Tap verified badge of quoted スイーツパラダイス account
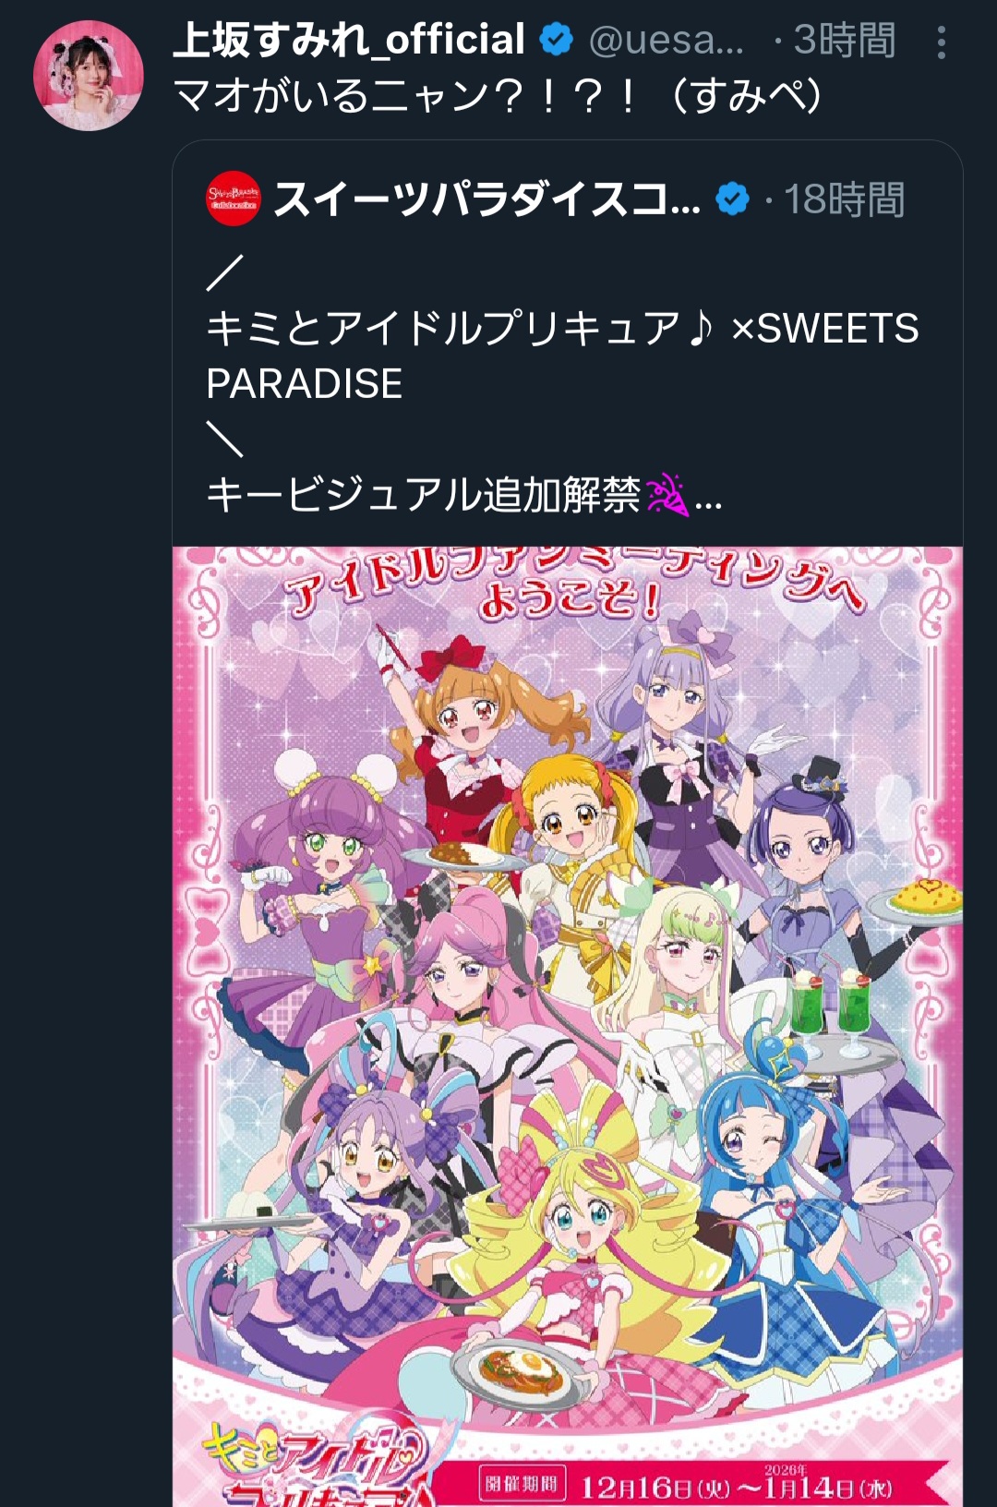Screen dimensions: 997x1507 click(x=733, y=199)
